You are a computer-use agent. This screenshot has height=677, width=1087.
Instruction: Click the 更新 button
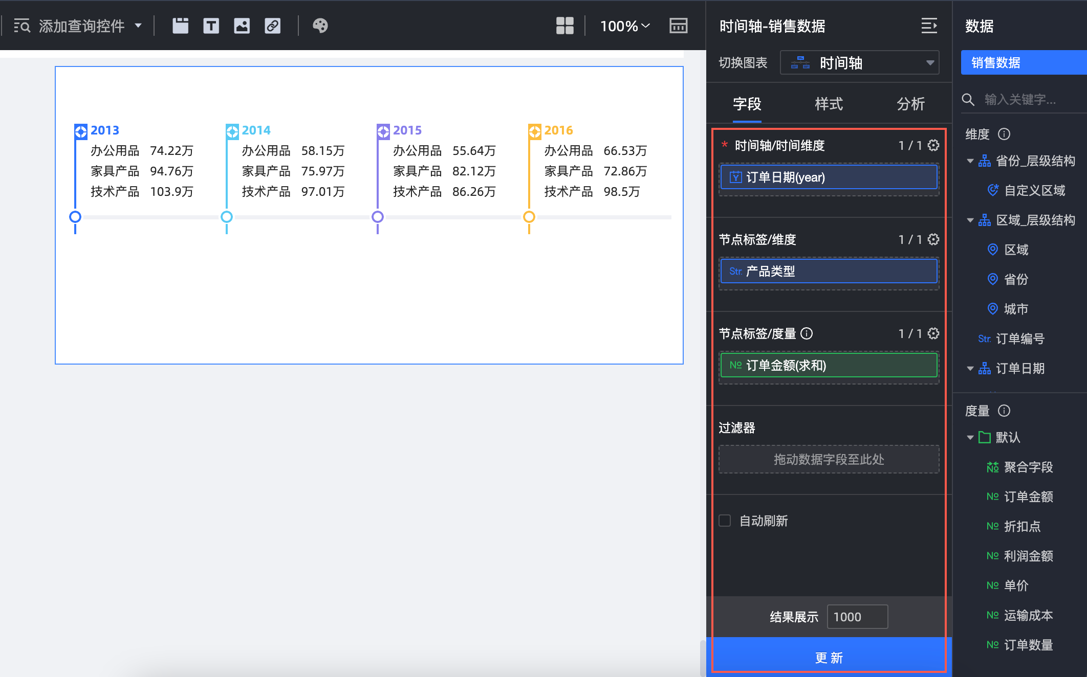coord(829,657)
